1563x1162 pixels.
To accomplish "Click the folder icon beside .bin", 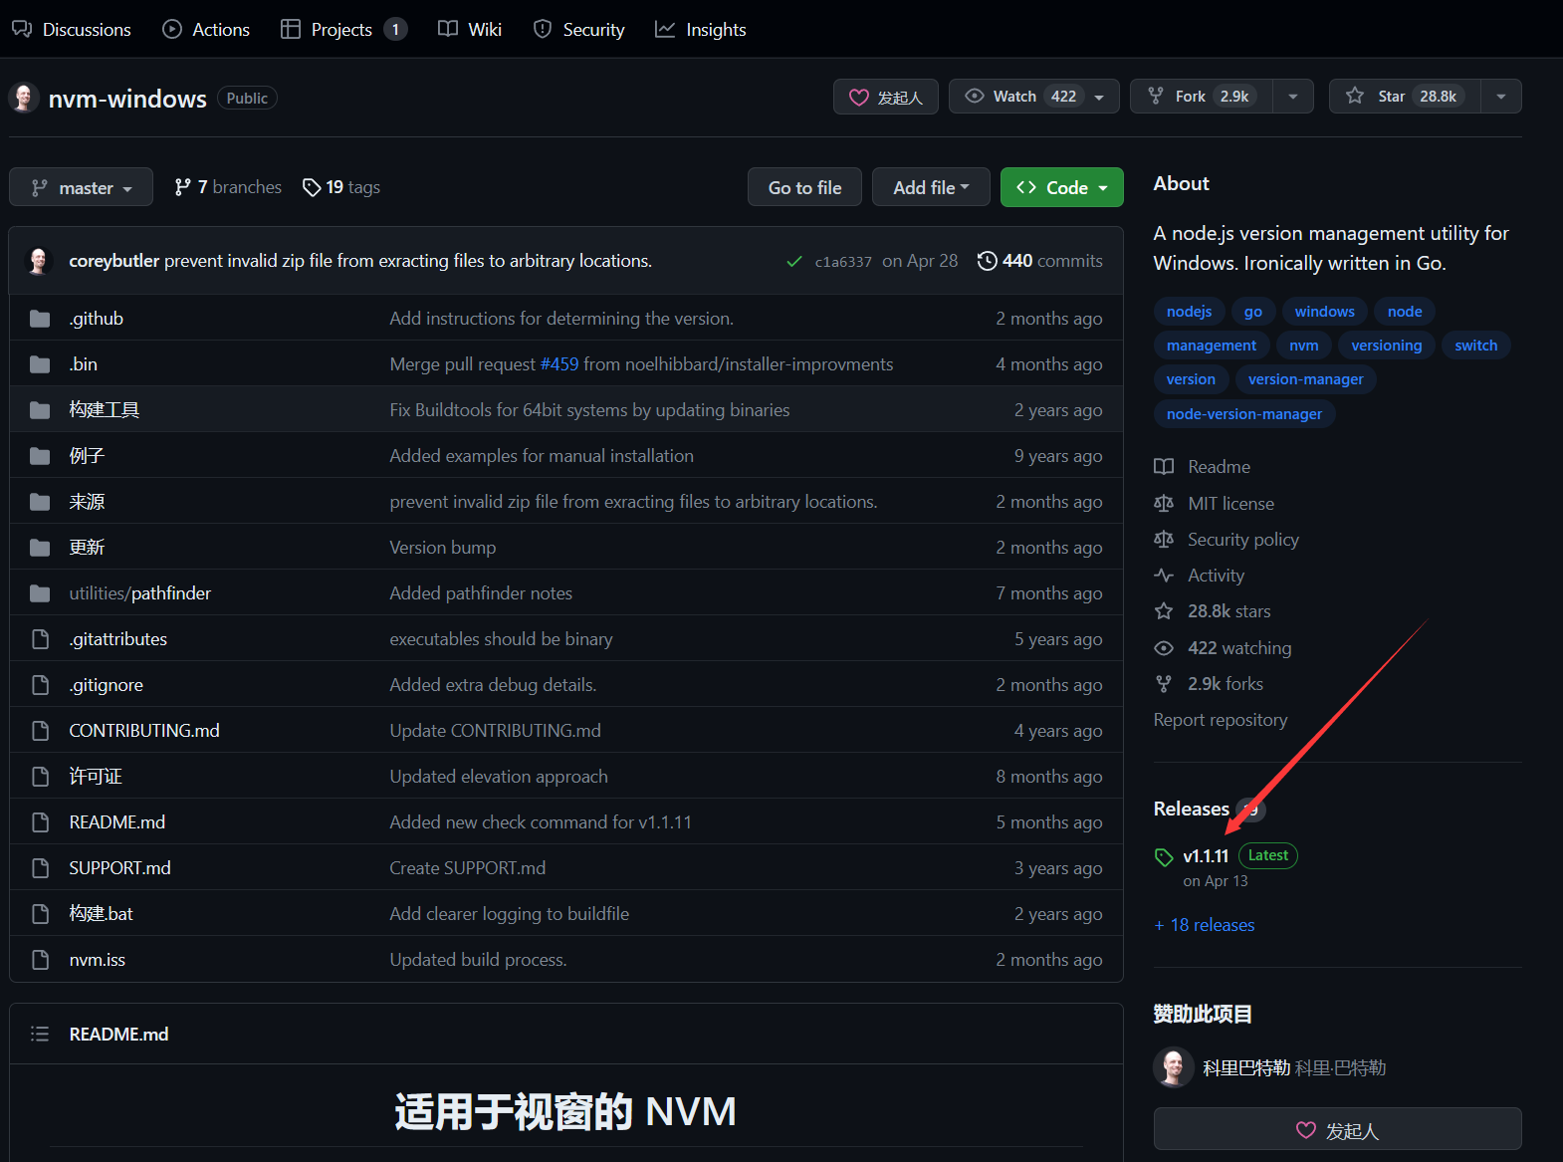I will pos(40,364).
